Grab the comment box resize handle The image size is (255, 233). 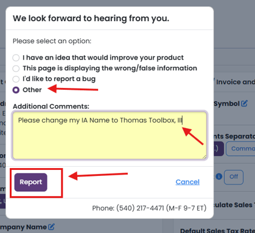tap(204, 157)
